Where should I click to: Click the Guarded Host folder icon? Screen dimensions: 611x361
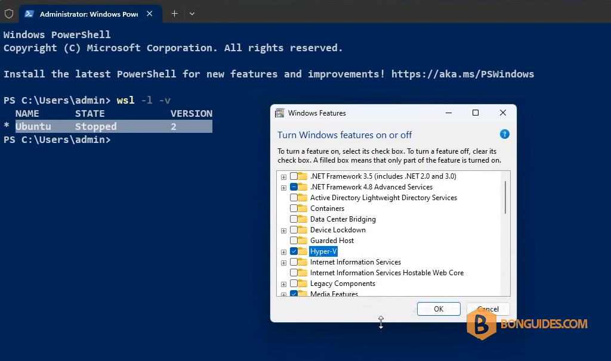pyautogui.click(x=303, y=241)
